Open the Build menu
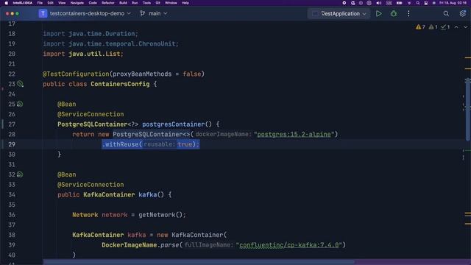471x265 pixels. tap(123, 3)
